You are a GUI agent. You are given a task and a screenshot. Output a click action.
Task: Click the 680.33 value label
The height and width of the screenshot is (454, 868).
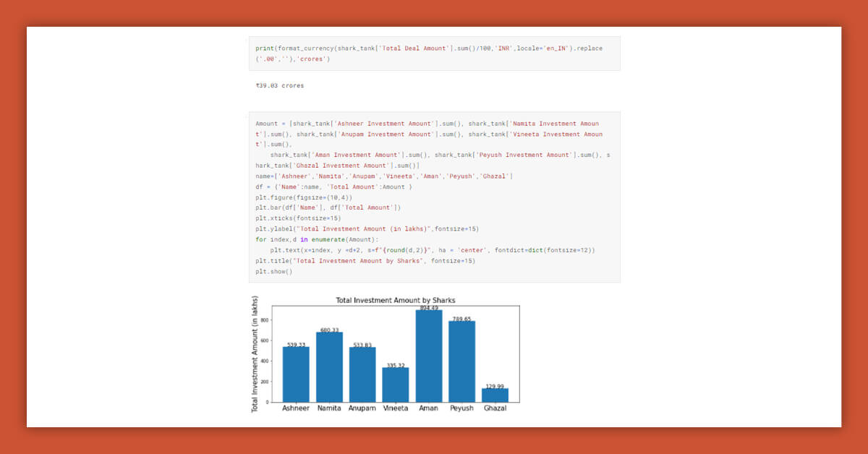(x=330, y=330)
